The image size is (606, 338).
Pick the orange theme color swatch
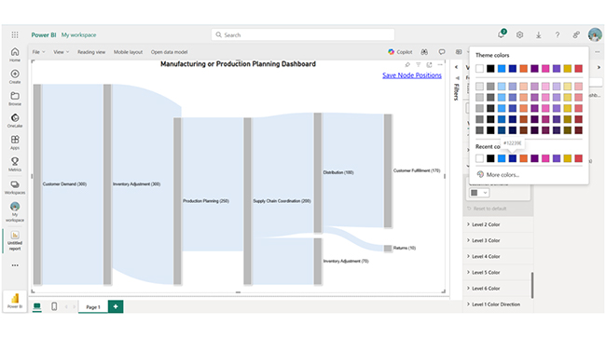[x=523, y=69]
